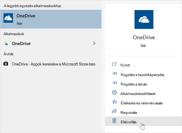The image size is (182, 133).
Task: Click the Nyitott open-window icon
Action: pyautogui.click(x=114, y=64)
